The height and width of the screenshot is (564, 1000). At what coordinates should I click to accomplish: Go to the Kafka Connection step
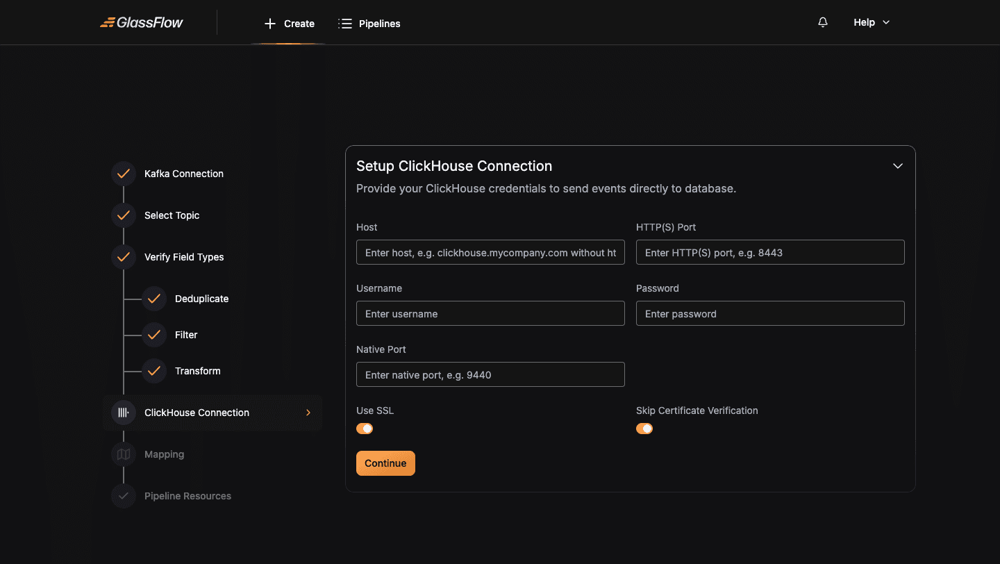tap(184, 174)
